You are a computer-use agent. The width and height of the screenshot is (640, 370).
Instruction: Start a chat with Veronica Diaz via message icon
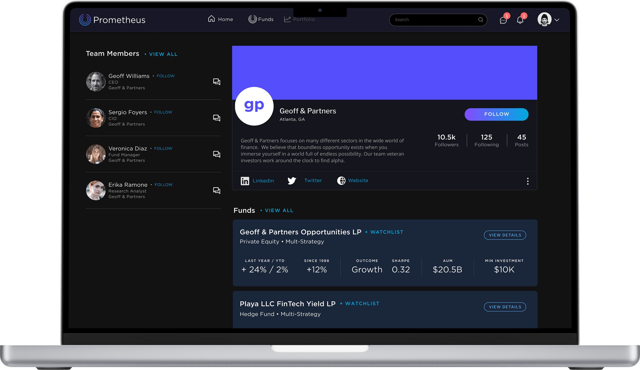click(217, 154)
